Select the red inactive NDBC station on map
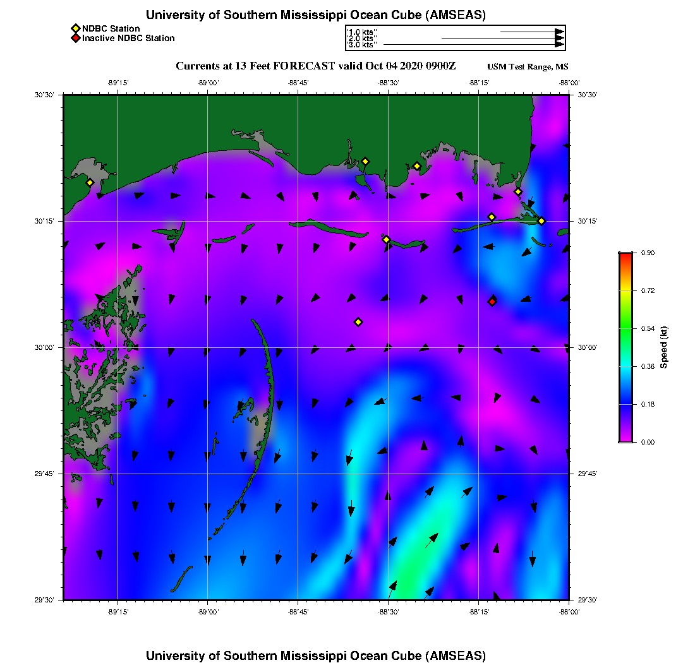 click(492, 302)
